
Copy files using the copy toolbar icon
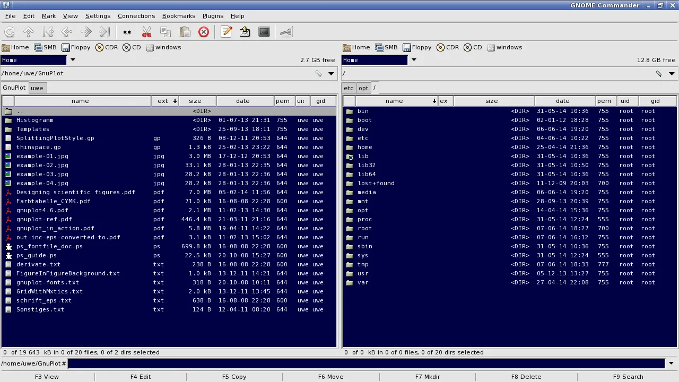[166, 32]
